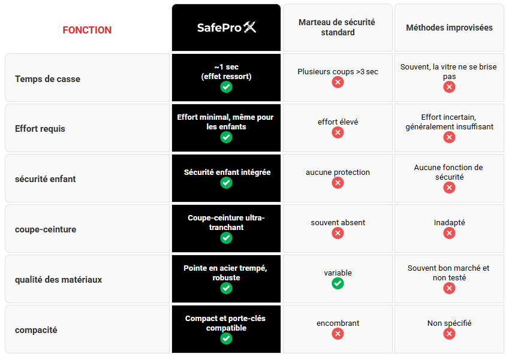
Task: Click green checkmark under Compact et porte-clés compatible
Action: 226,338
